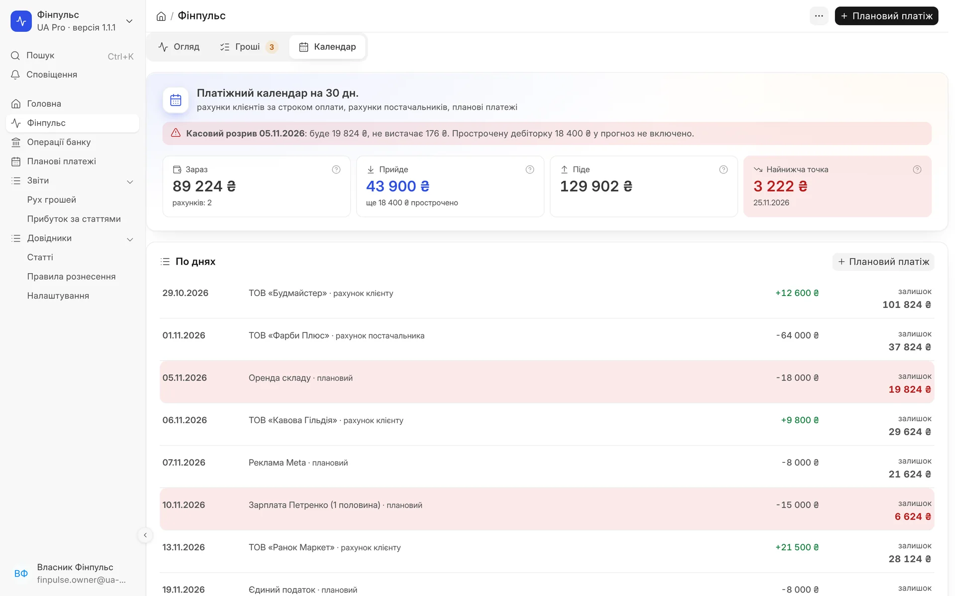Click the list icon next to По днях
Viewport: 955px width, 596px height.
click(165, 262)
